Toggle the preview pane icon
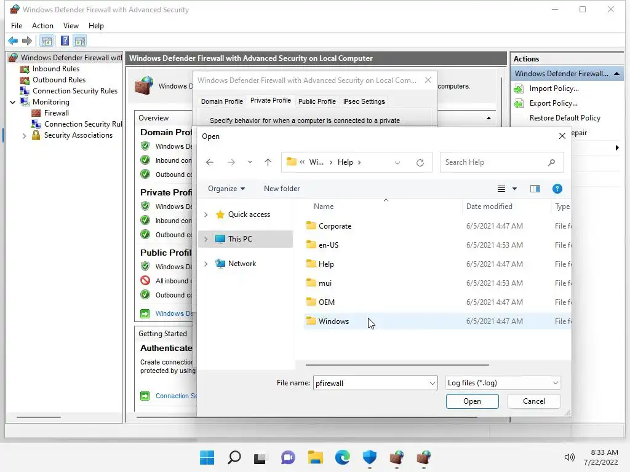The height and width of the screenshot is (472, 630). point(535,189)
